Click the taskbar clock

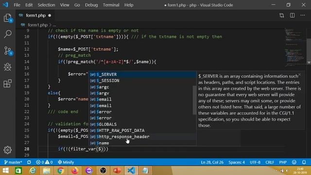[300, 171]
